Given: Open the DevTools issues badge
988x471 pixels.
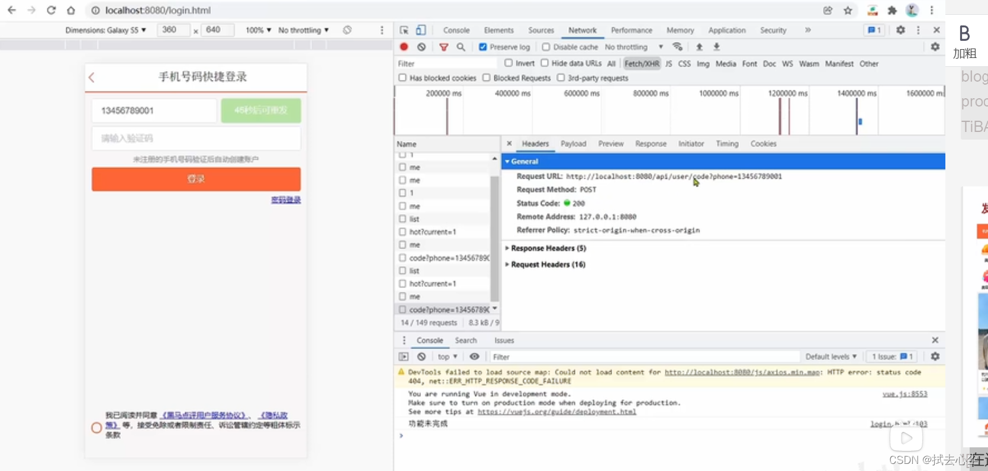Looking at the screenshot, I should 874,30.
